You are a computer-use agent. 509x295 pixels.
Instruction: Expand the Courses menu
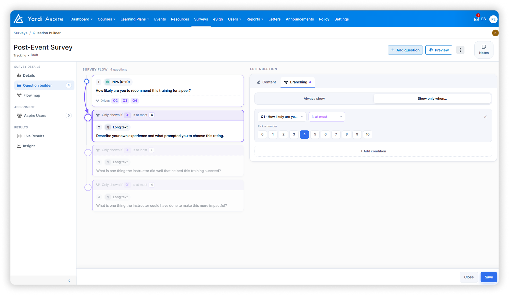pos(106,19)
